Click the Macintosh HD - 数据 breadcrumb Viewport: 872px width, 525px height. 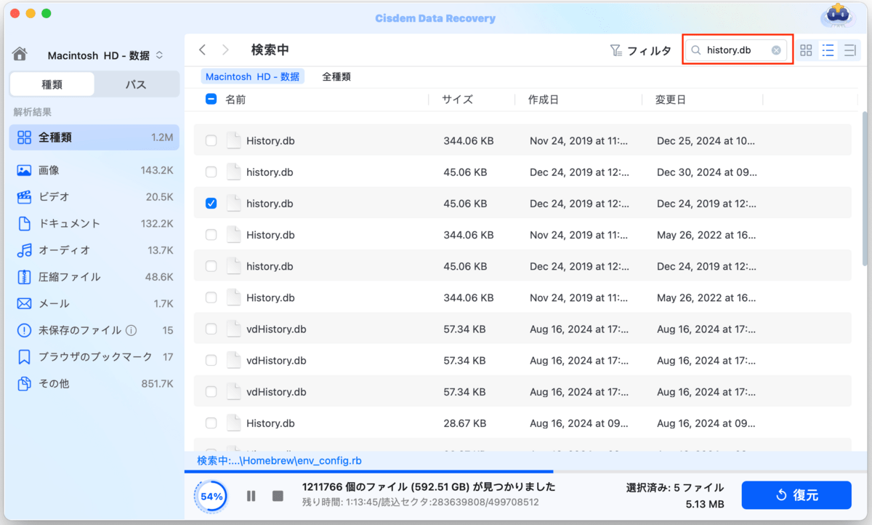pyautogui.click(x=252, y=76)
